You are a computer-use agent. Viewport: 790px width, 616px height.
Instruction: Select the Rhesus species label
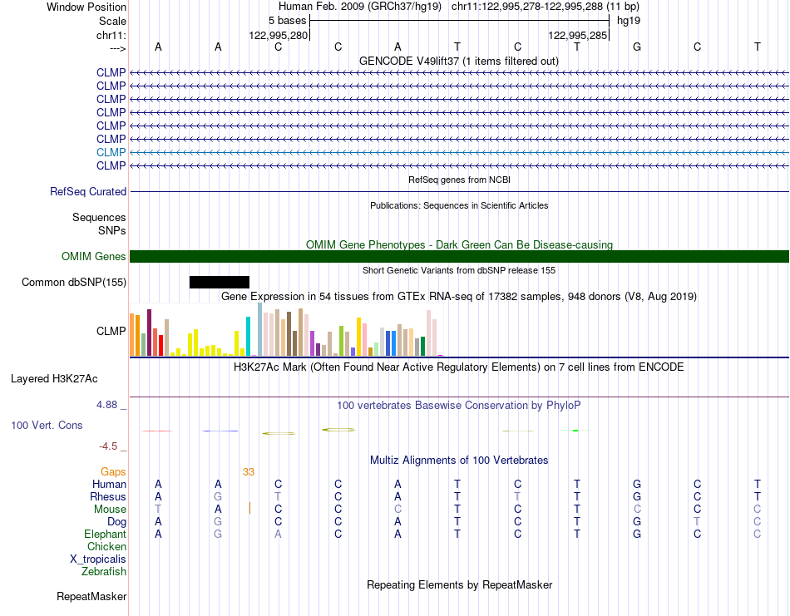pos(108,496)
